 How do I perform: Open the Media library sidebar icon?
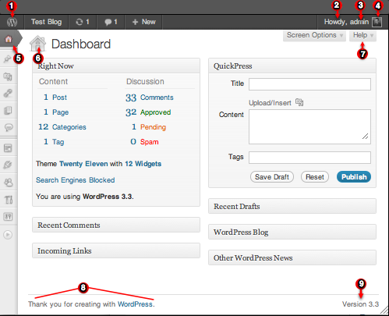(x=8, y=76)
